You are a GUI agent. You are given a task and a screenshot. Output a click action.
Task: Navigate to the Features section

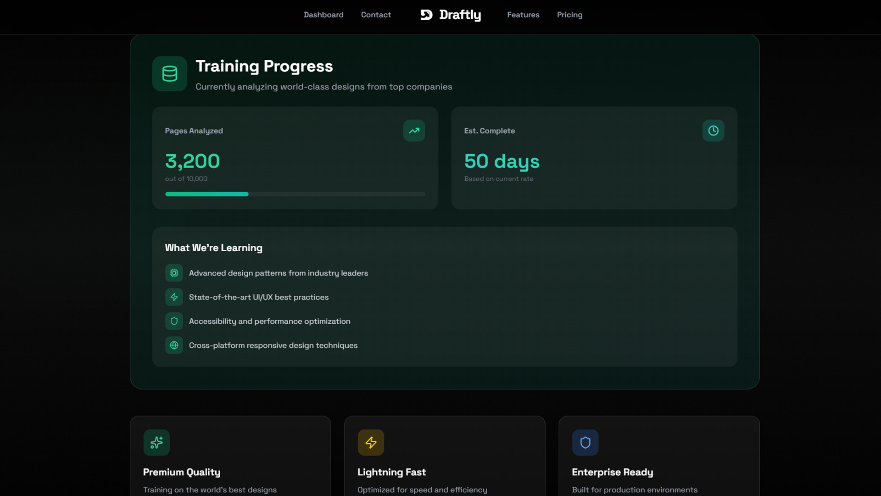[x=523, y=14]
